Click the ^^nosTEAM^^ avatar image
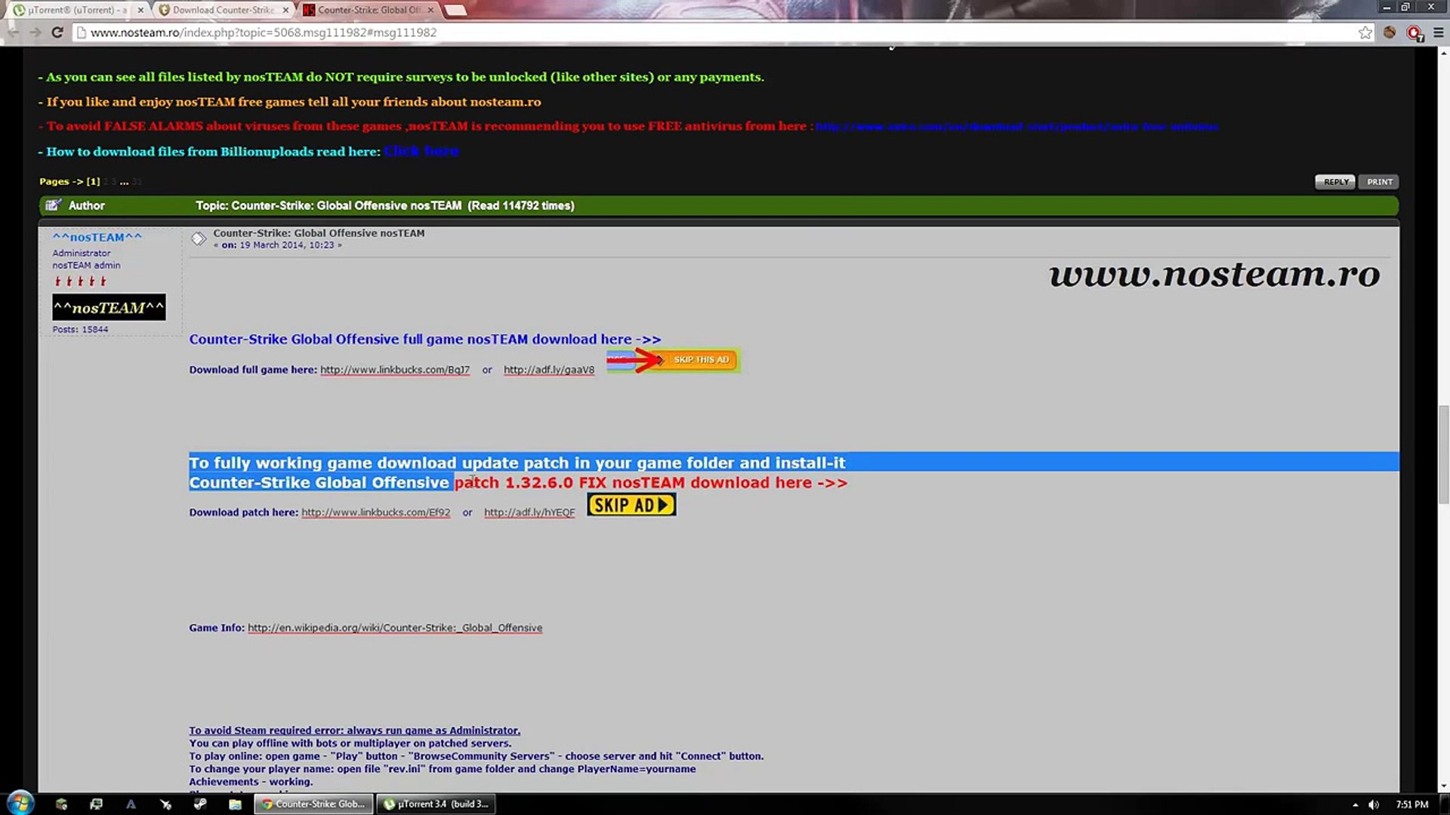Viewport: 1450px width, 815px height. point(109,307)
